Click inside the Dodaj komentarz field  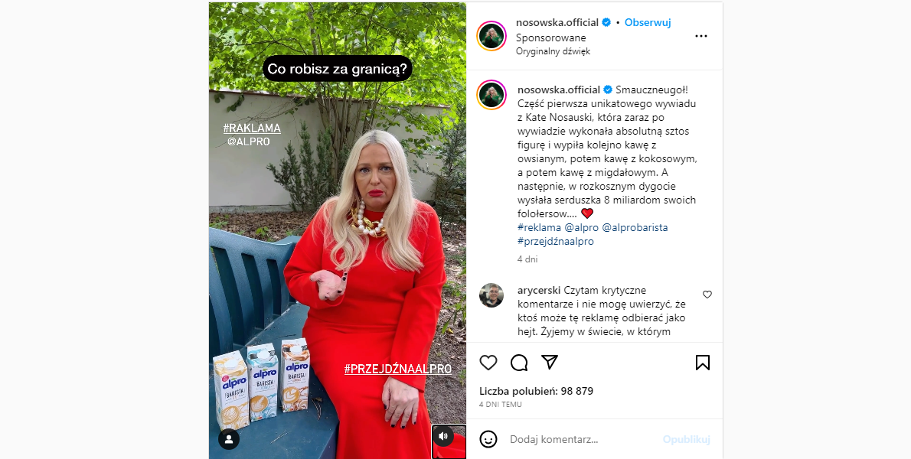(583, 439)
